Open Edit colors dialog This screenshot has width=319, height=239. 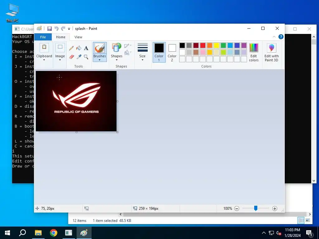pos(254,52)
